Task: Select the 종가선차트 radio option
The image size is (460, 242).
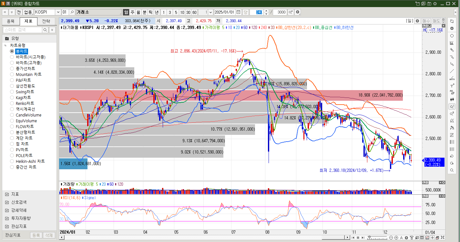Action: (x=12, y=69)
